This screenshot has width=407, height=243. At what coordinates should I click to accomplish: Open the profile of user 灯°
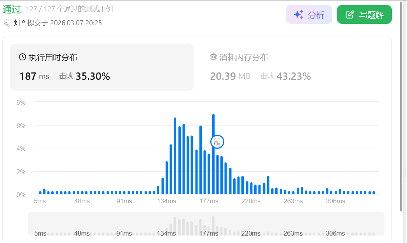point(19,23)
